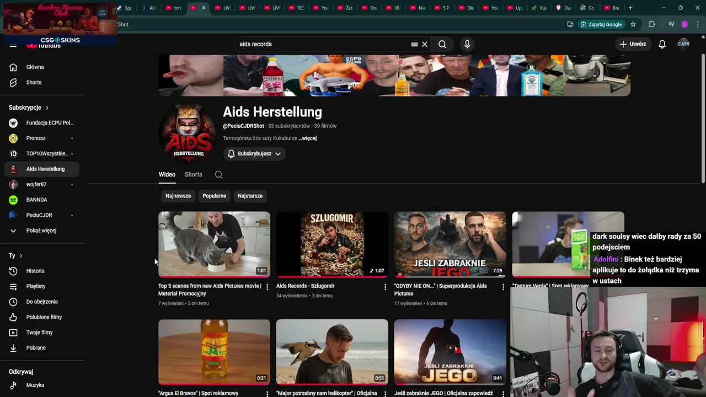Open browser extensions puzzle icon
706x397 pixels.
(x=651, y=24)
